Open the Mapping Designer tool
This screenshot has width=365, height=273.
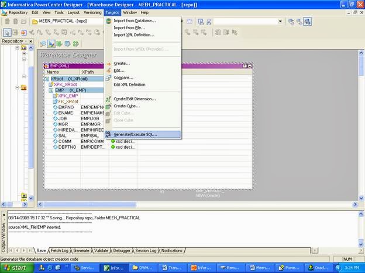(x=75, y=44)
